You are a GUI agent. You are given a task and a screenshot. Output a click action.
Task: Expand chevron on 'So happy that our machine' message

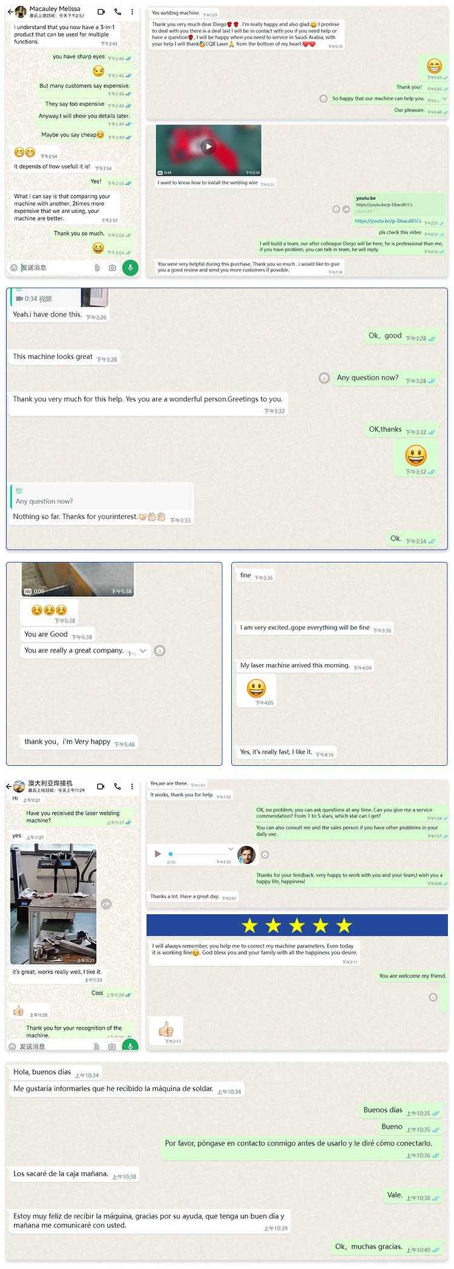(445, 98)
